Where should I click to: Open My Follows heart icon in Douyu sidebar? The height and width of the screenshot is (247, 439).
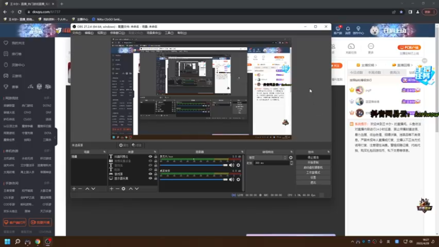(x=6, y=43)
